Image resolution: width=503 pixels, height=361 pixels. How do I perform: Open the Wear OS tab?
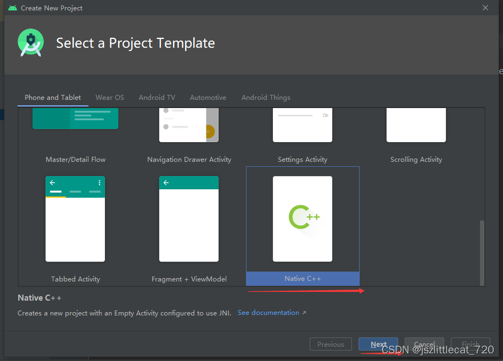(x=110, y=98)
